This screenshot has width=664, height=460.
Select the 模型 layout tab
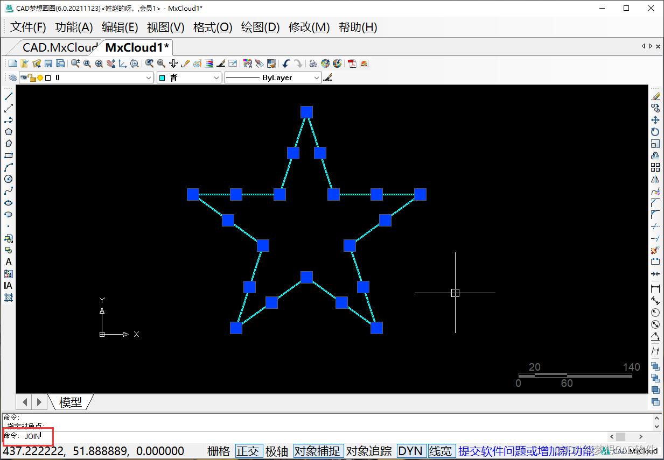(x=71, y=402)
